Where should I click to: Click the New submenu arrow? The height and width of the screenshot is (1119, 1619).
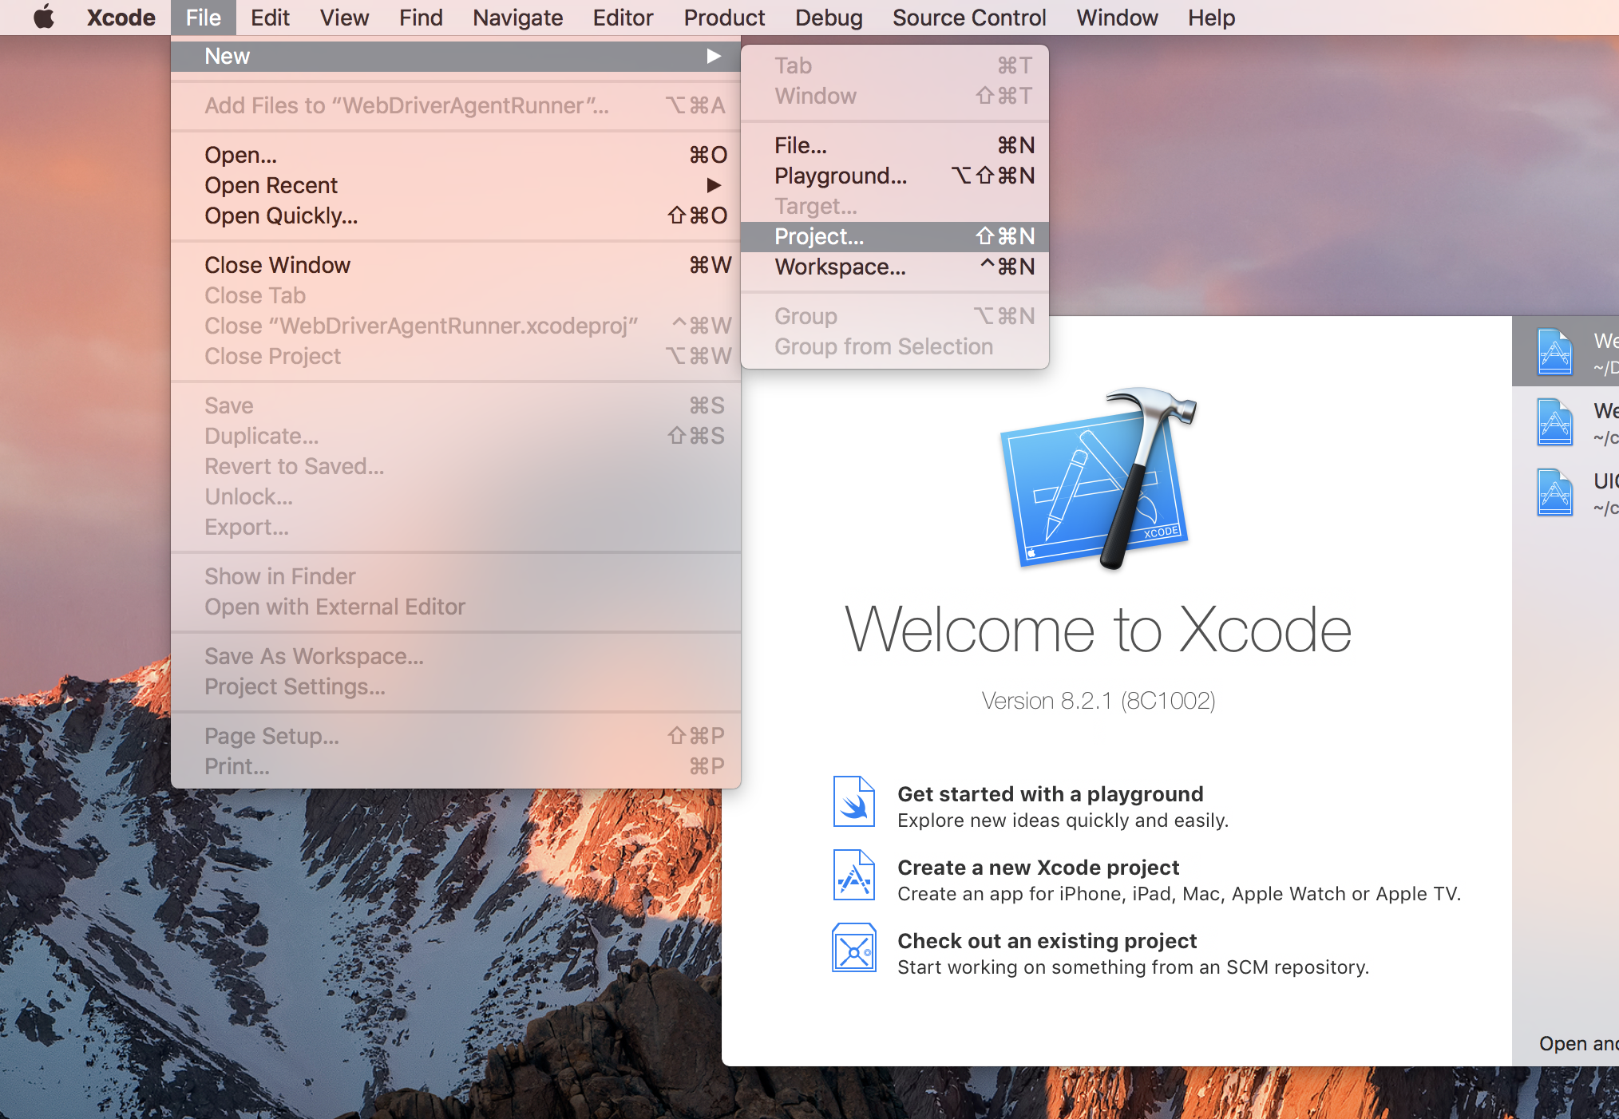(713, 56)
